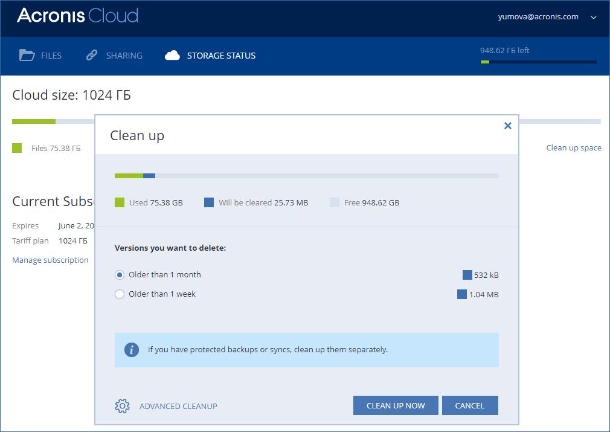
Task: Click the 1.04 MB size value
Action: pos(484,295)
